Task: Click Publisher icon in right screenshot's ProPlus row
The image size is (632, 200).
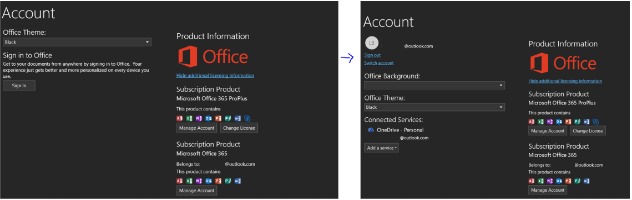Action: click(x=577, y=122)
